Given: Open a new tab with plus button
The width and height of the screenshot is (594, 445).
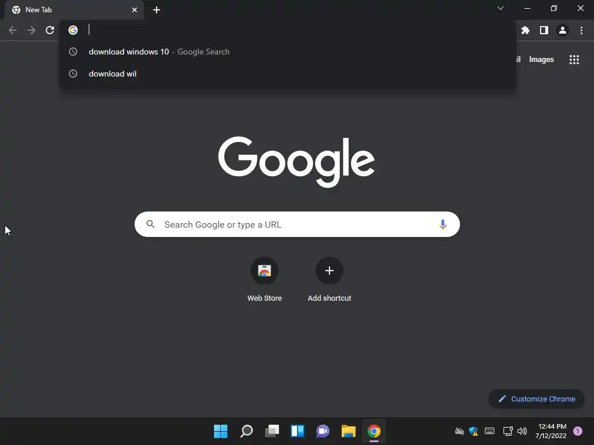Looking at the screenshot, I should (x=157, y=10).
